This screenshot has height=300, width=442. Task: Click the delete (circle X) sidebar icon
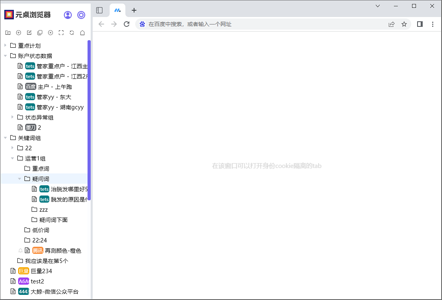click(51, 33)
